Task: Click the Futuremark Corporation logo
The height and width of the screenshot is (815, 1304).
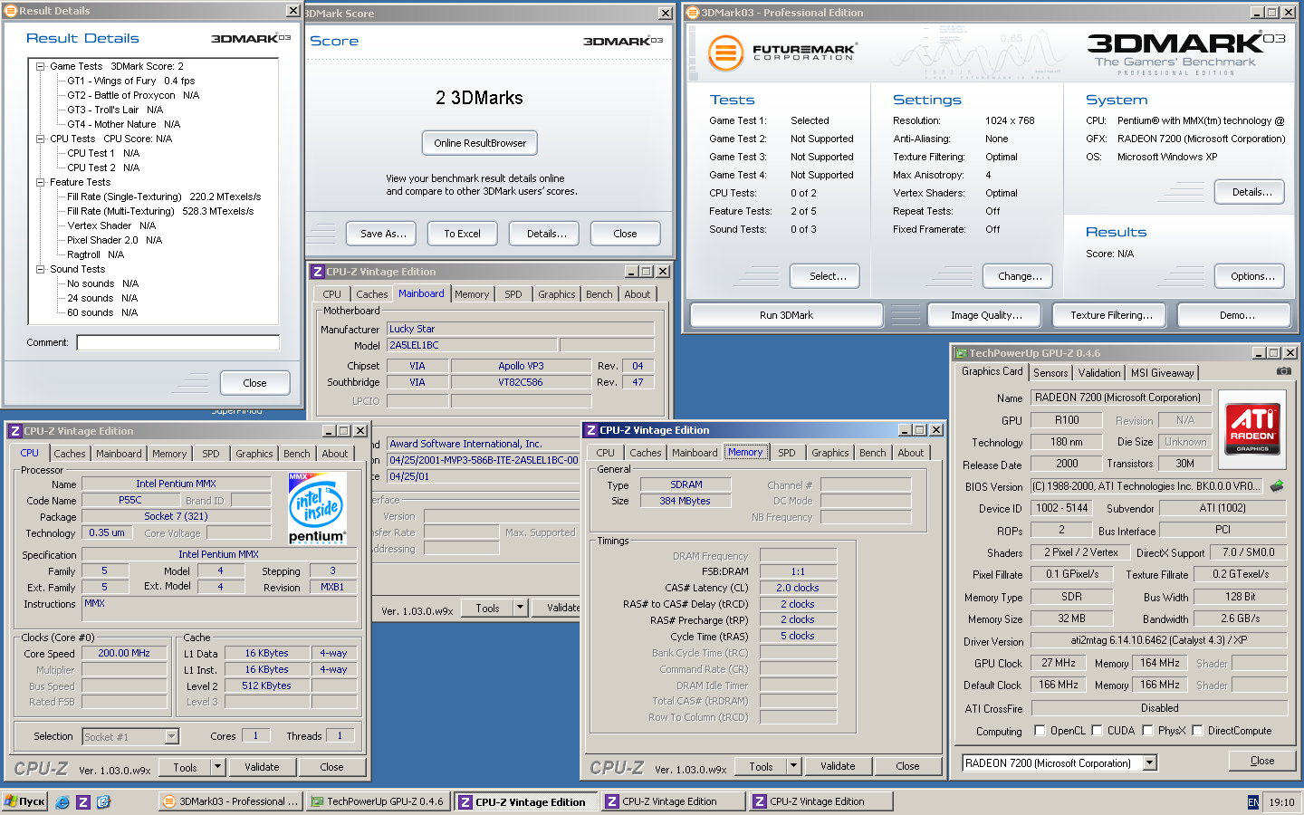Action: [781, 53]
